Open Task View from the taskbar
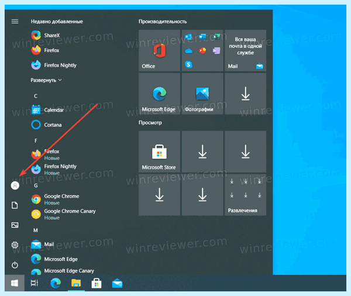The image size is (351, 296). tap(35, 283)
